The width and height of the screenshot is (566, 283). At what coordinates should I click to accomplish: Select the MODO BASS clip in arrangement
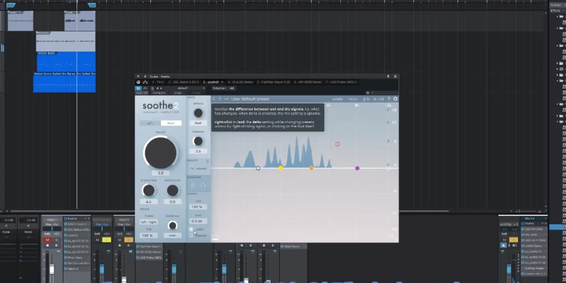point(66,62)
